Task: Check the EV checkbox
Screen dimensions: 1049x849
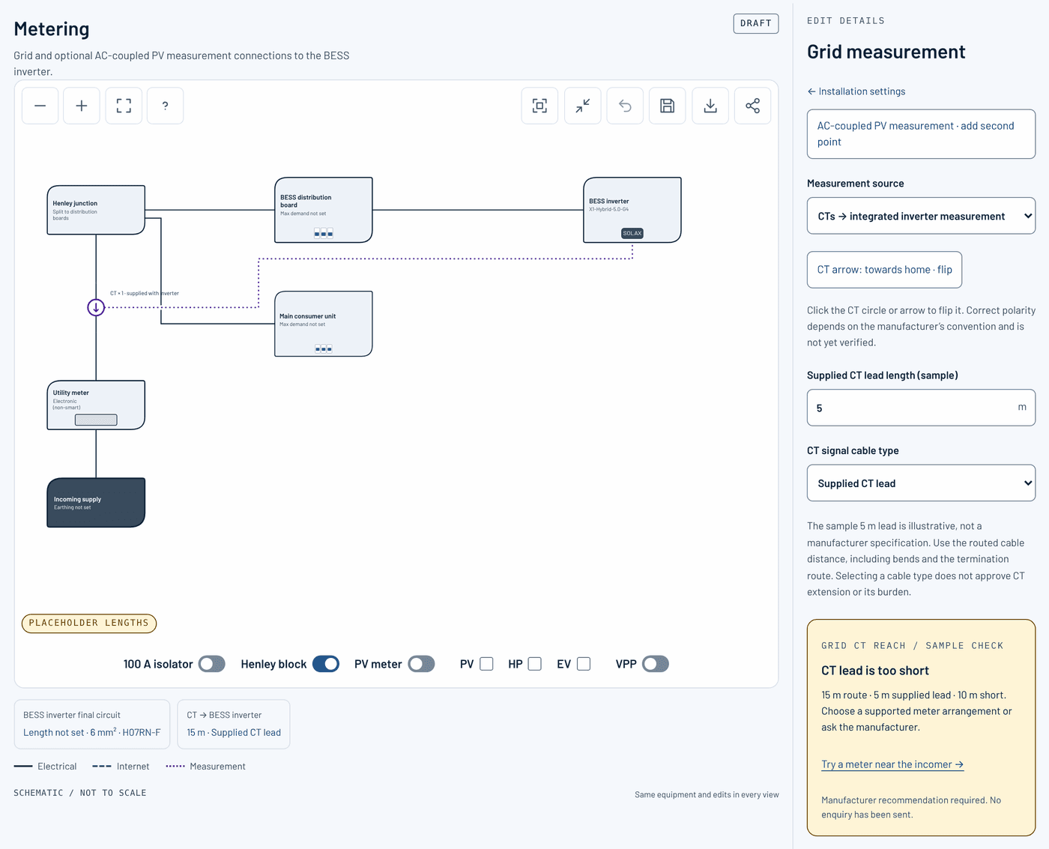Action: tap(584, 664)
